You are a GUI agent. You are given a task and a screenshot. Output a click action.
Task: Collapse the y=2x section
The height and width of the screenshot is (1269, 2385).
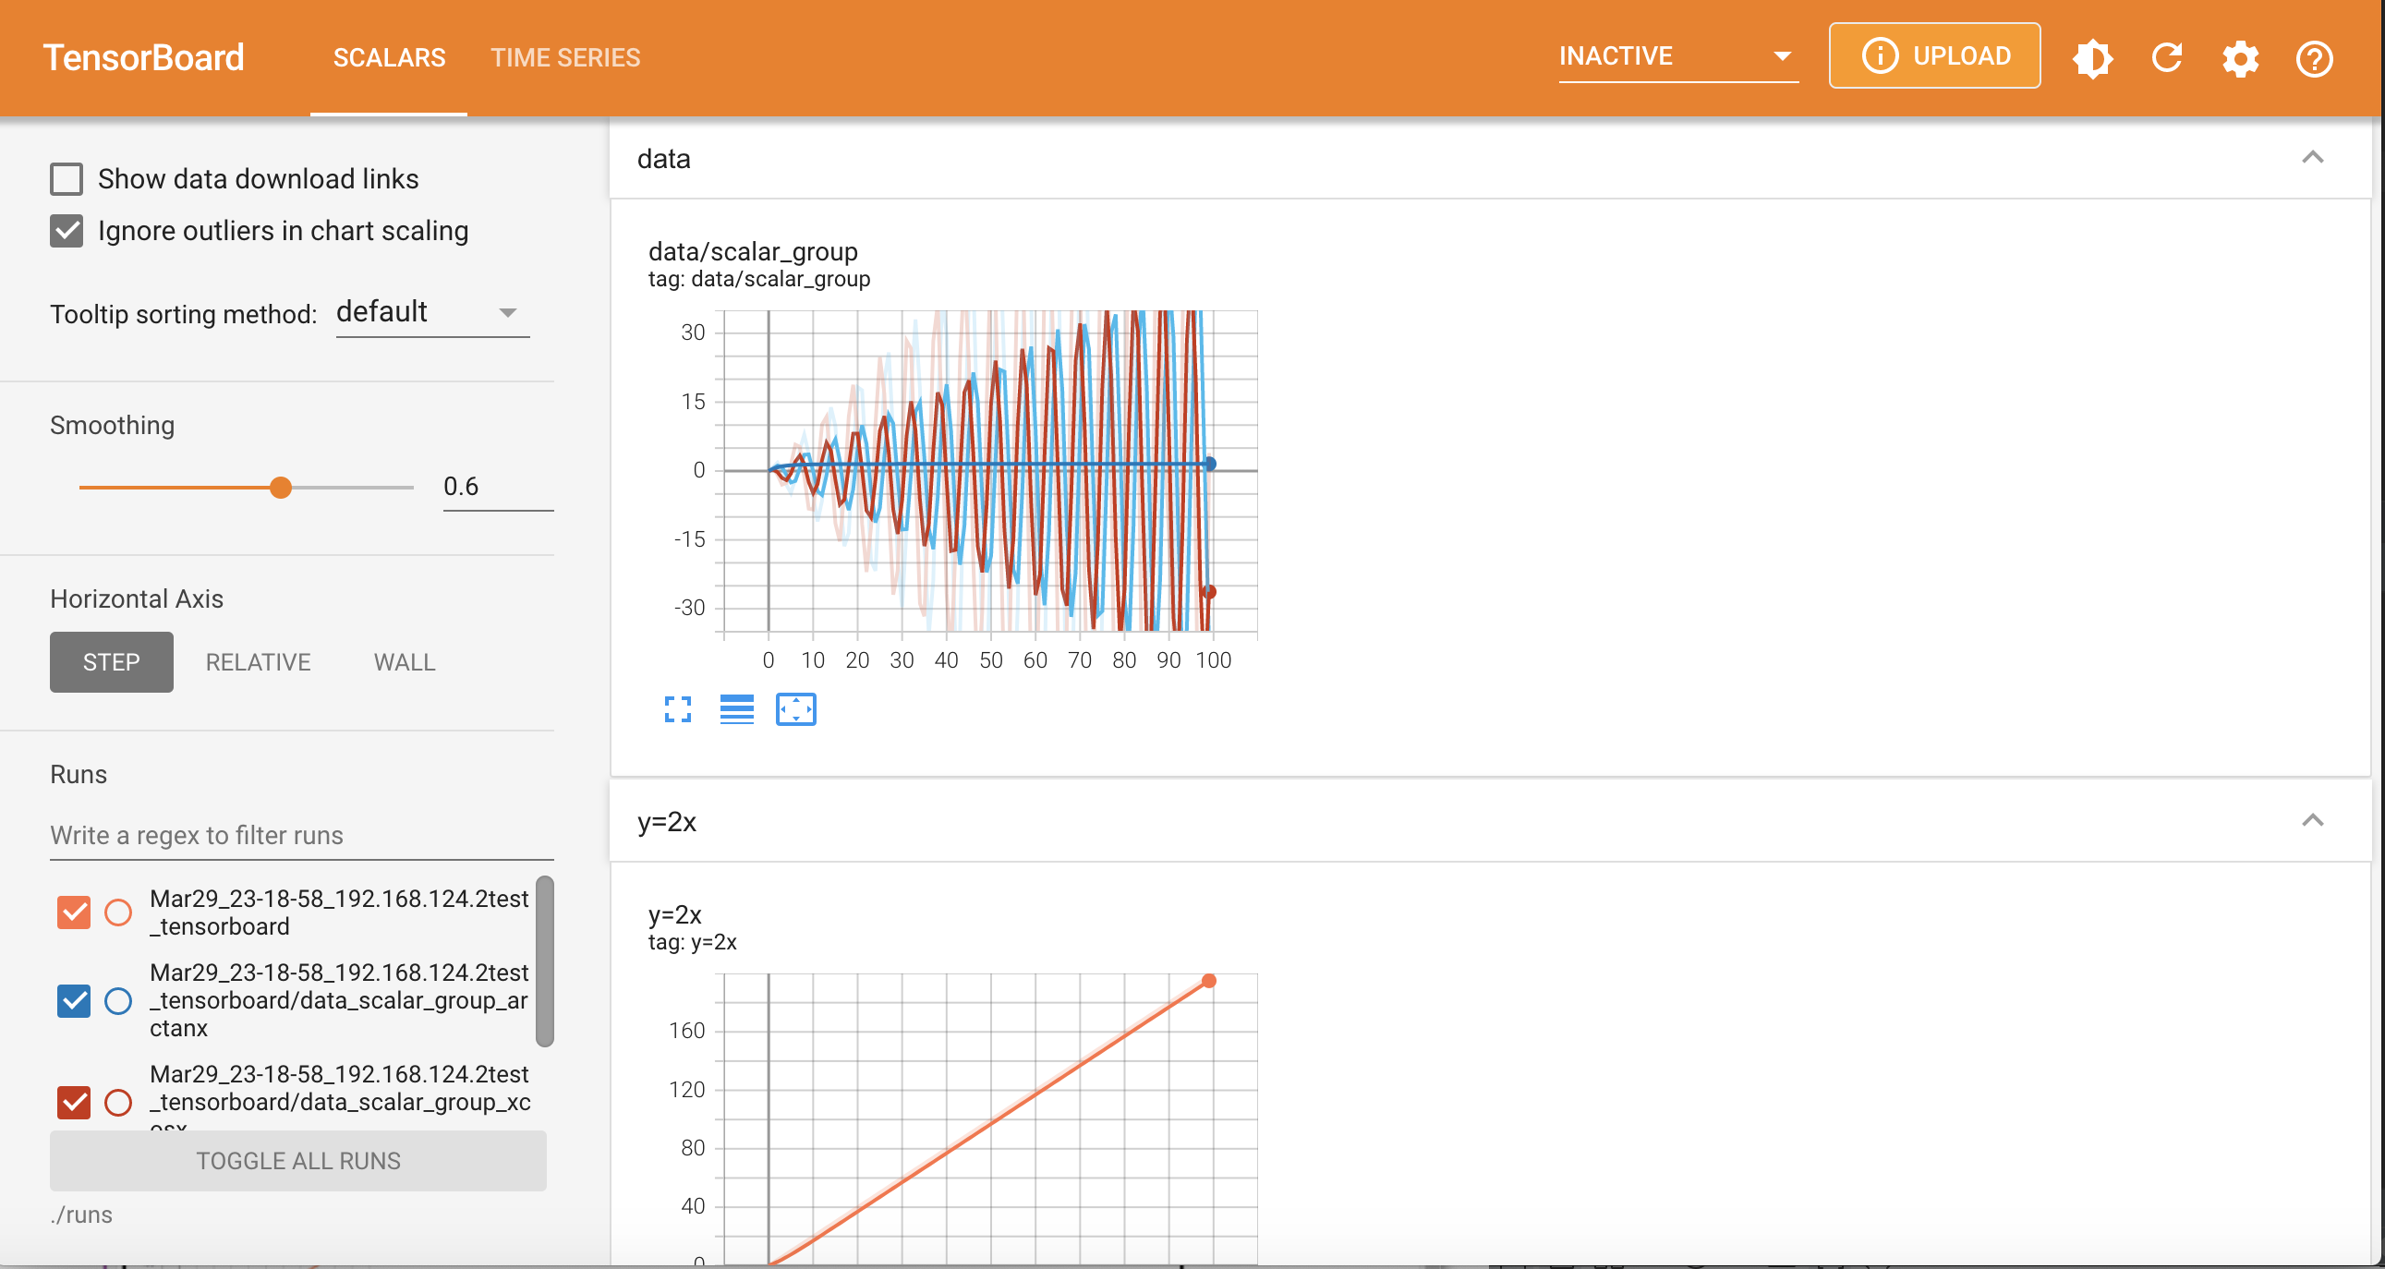tap(2312, 820)
